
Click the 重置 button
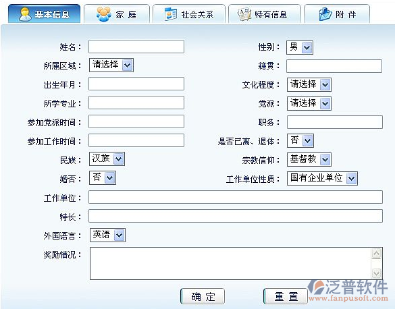click(x=286, y=296)
